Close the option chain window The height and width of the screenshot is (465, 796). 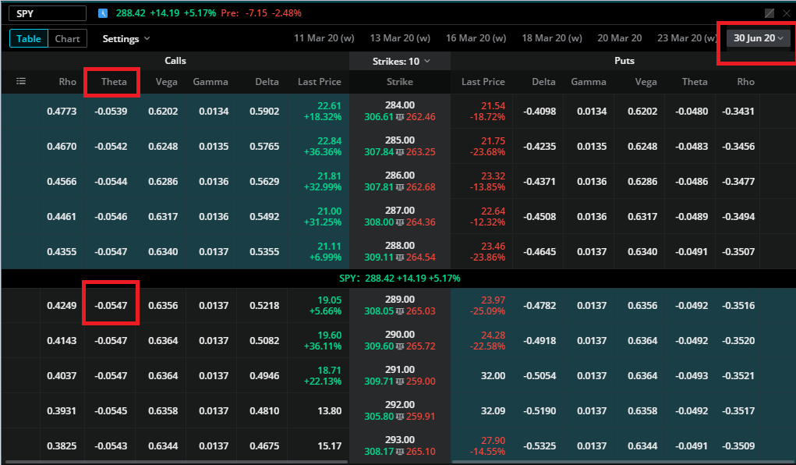pyautogui.click(x=787, y=13)
